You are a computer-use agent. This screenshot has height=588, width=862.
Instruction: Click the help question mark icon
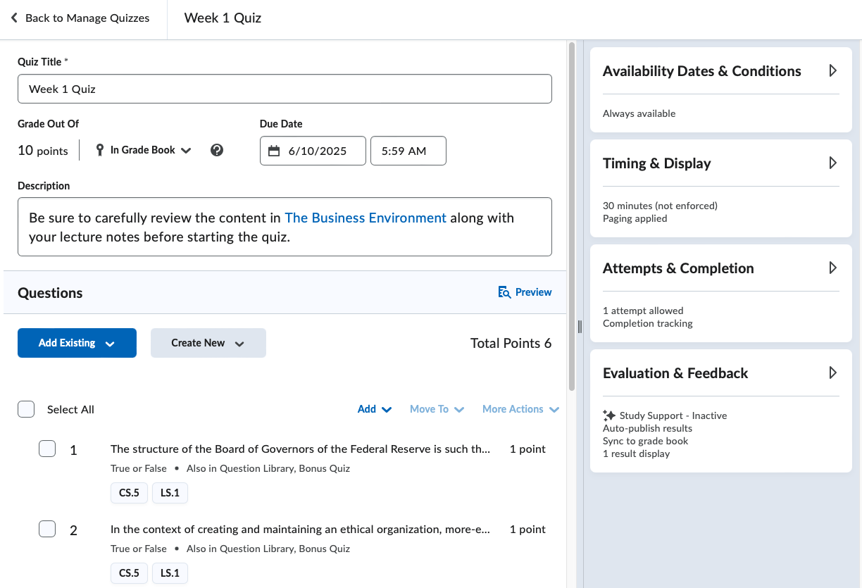pos(217,150)
